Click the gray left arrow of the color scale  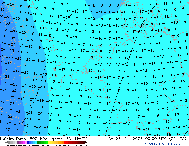(x=7, y=142)
